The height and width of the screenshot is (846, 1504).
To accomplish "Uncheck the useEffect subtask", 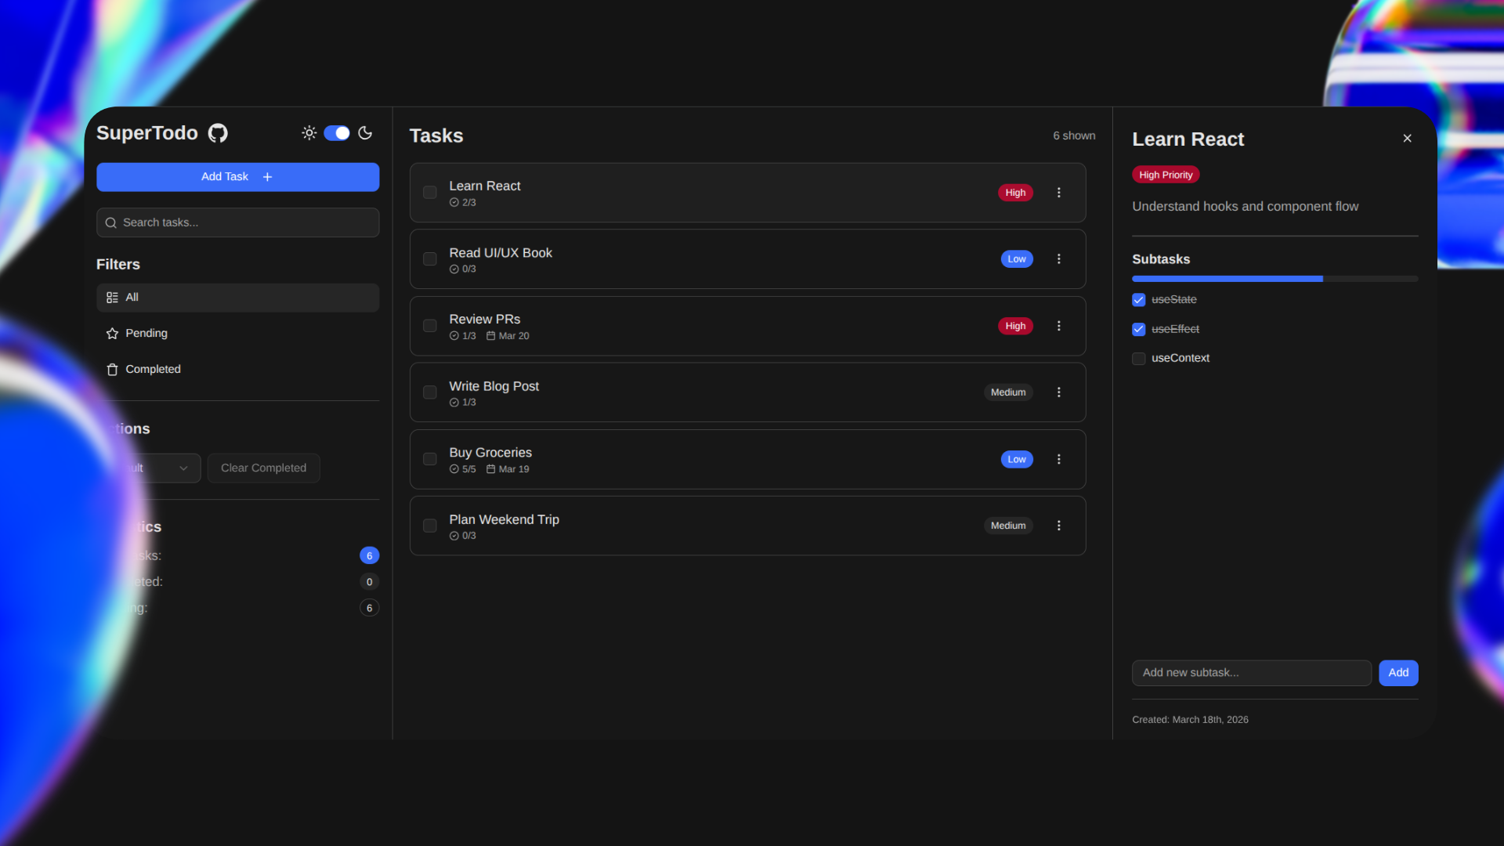I will [1139, 330].
